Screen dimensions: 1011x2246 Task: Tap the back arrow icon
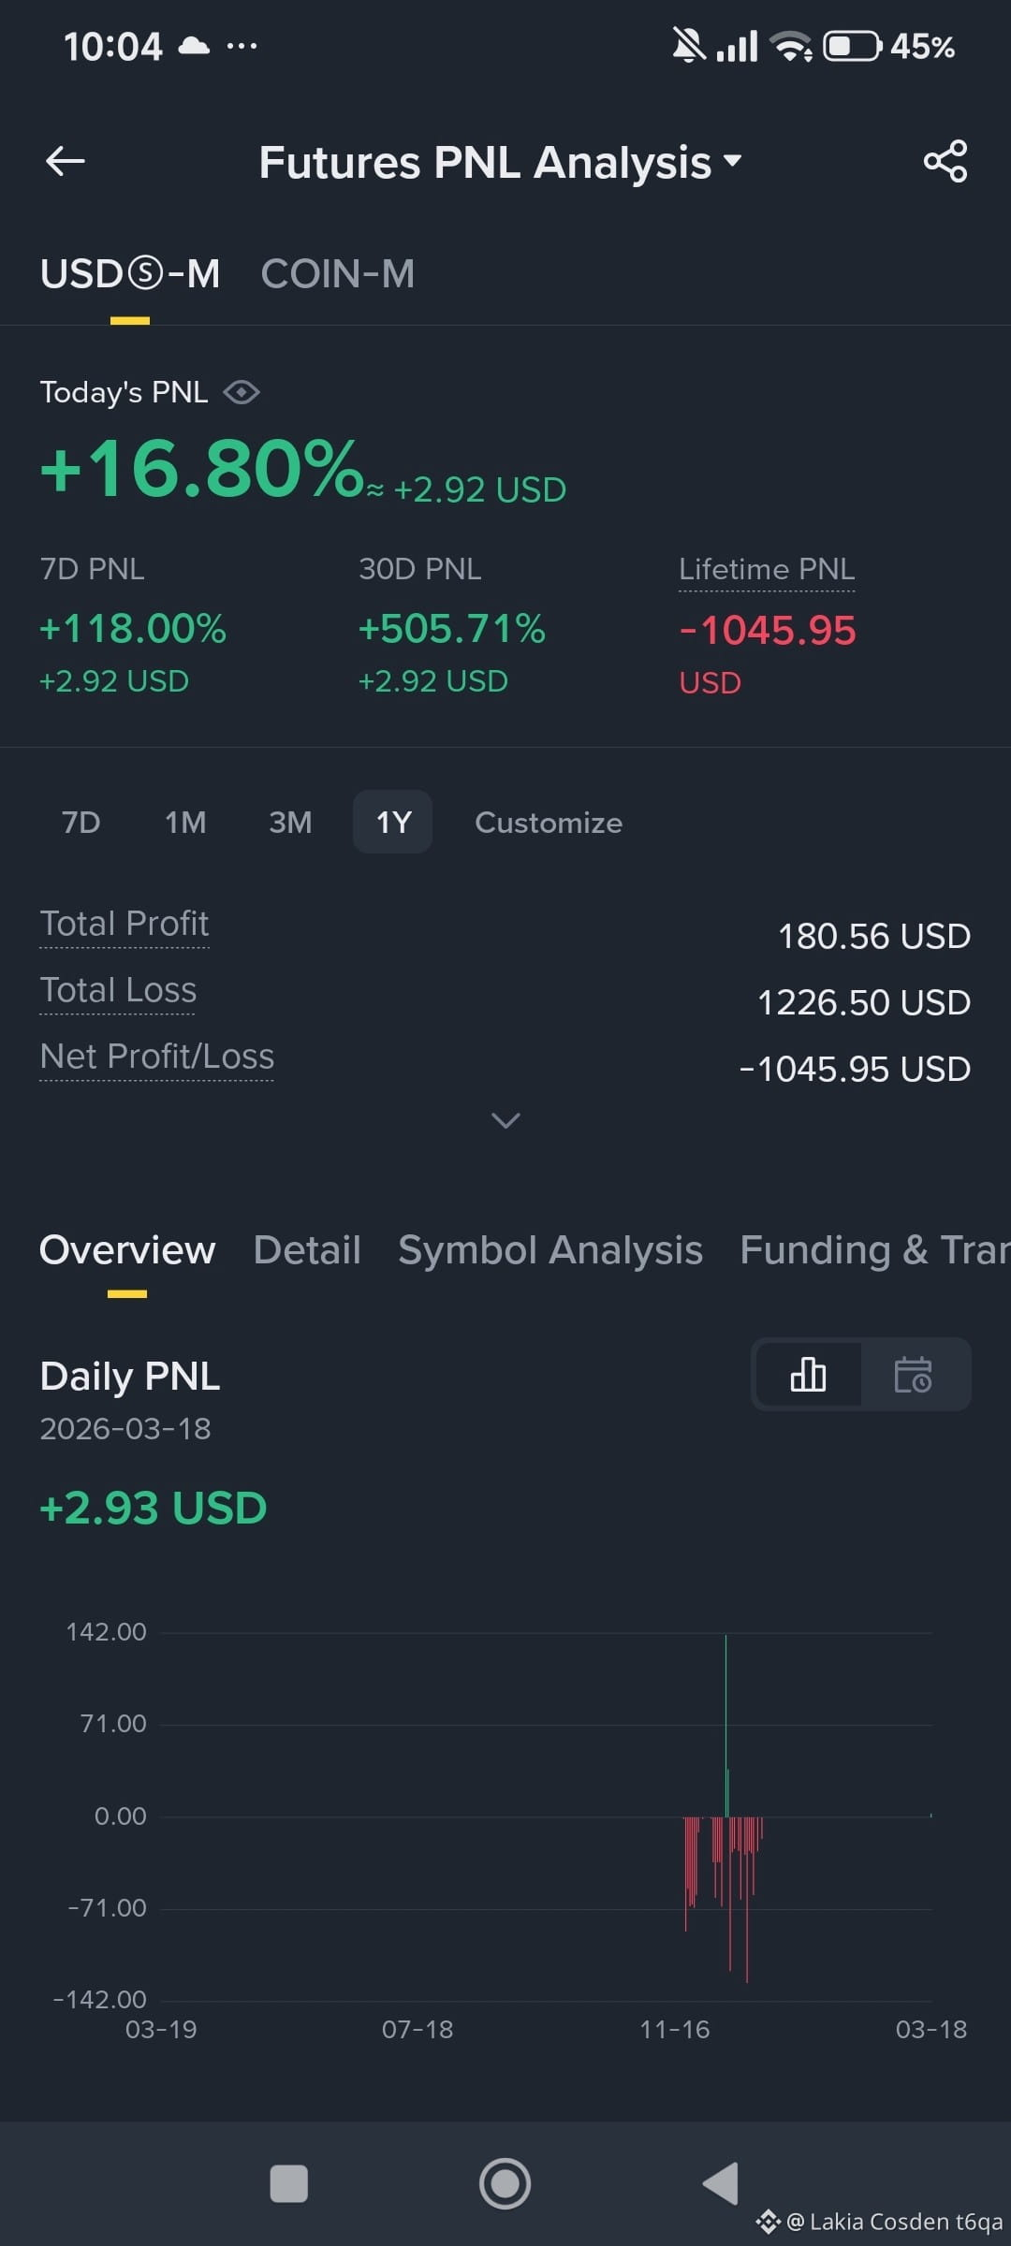(66, 161)
